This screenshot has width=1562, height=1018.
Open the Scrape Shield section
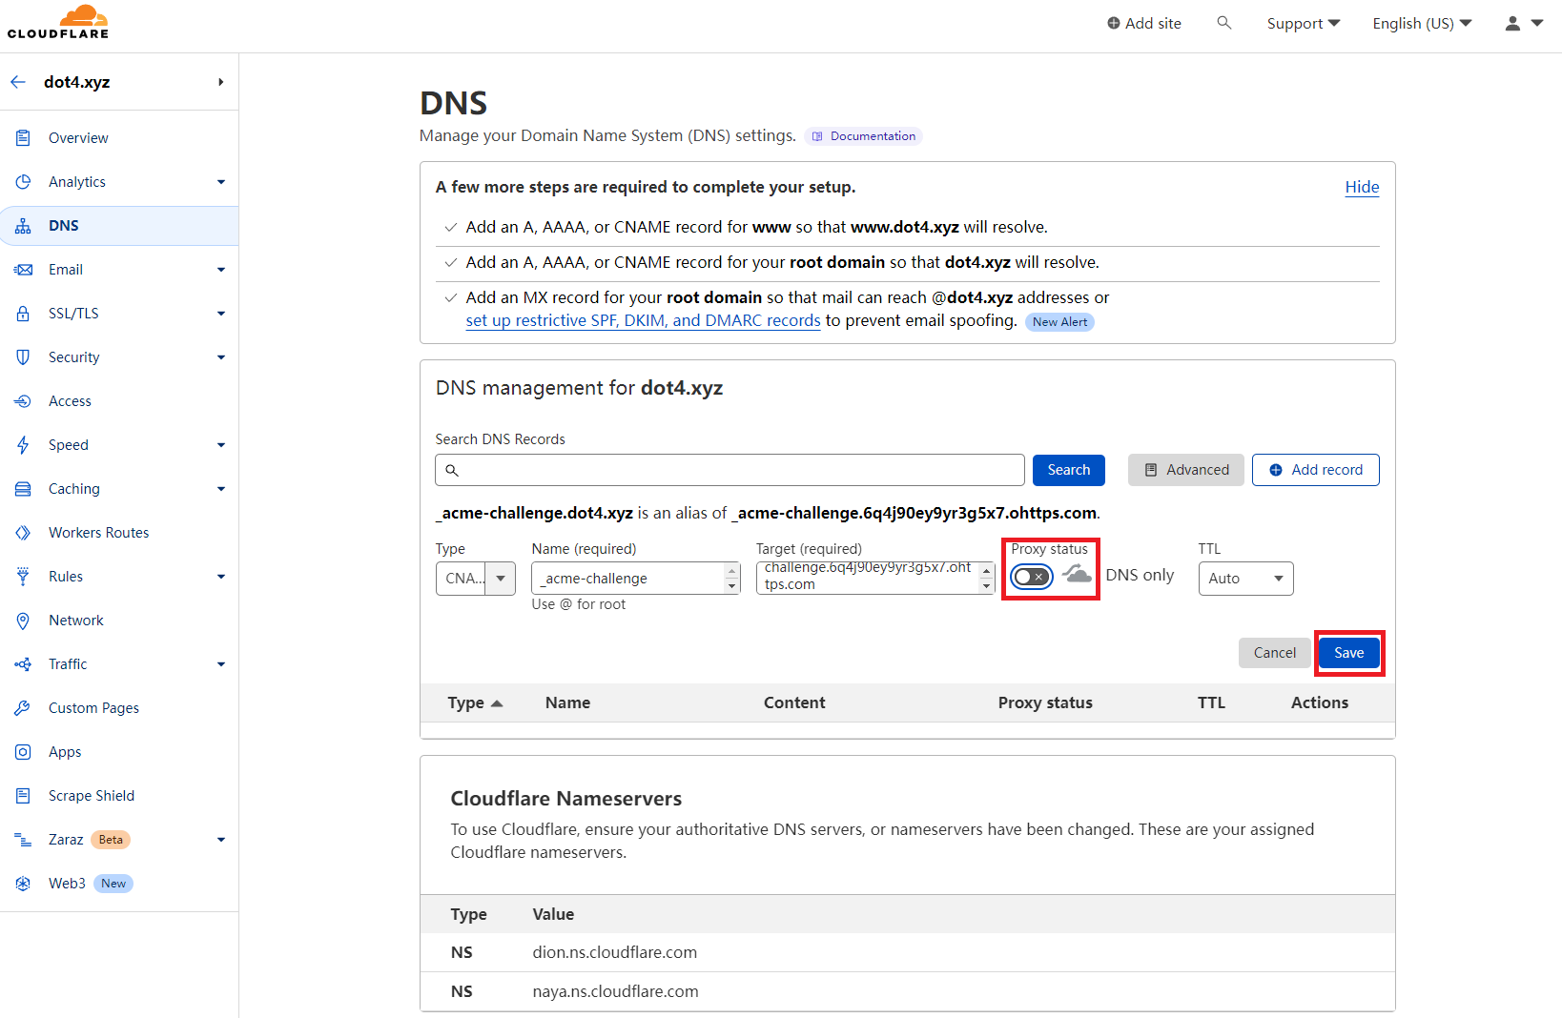[91, 796]
